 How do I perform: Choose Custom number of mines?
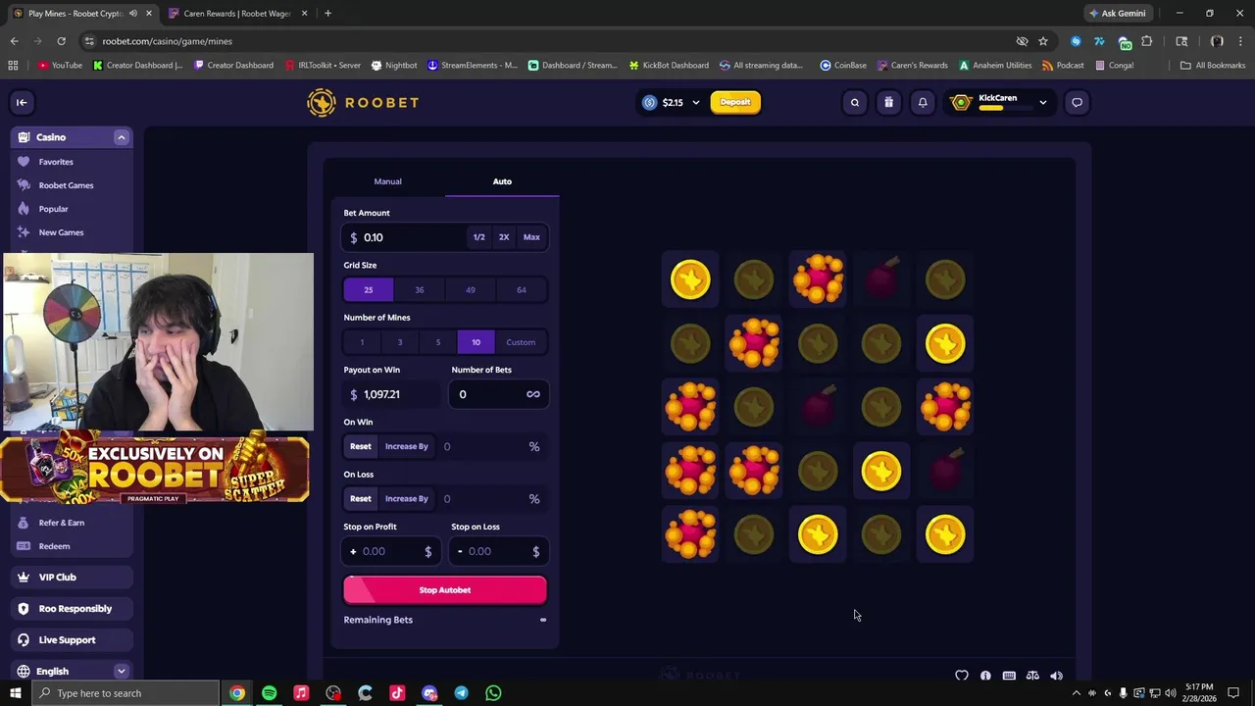tap(521, 342)
